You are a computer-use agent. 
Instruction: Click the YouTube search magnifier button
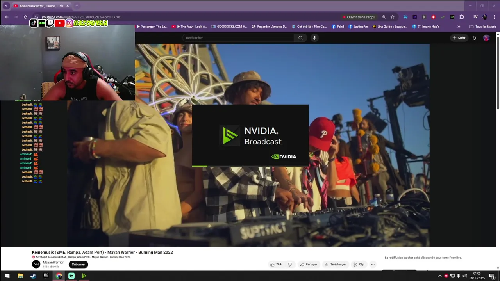click(300, 38)
